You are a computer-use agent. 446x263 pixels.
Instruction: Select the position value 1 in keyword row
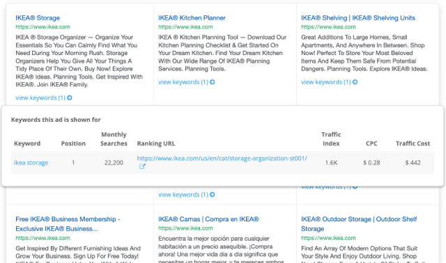click(73, 163)
